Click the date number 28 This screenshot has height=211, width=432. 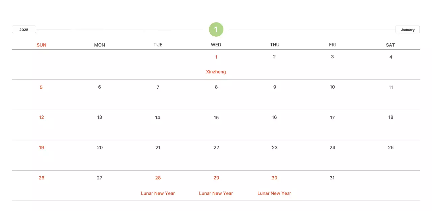[158, 178]
